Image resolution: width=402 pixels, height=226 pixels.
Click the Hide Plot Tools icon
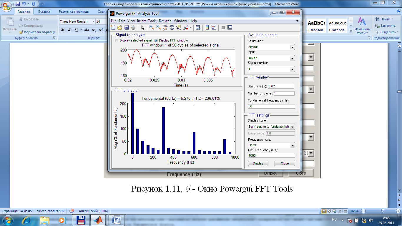(223, 27)
